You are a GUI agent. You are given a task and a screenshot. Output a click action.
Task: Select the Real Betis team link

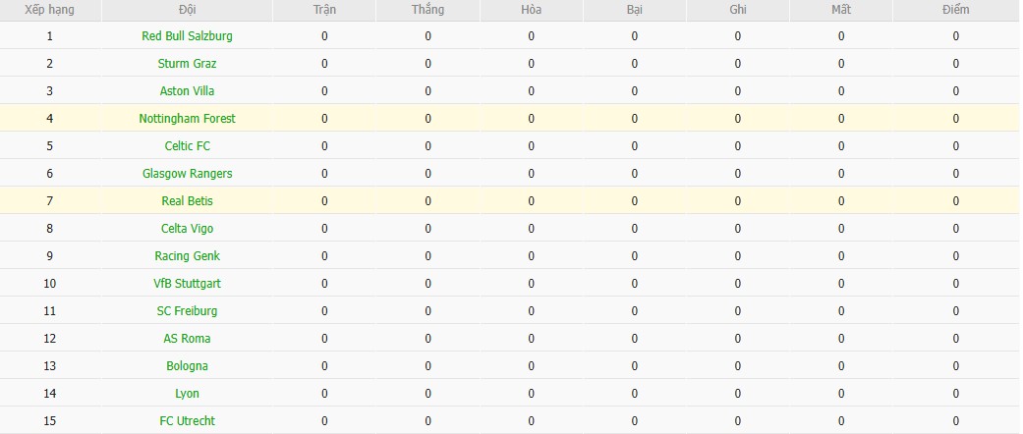187,201
